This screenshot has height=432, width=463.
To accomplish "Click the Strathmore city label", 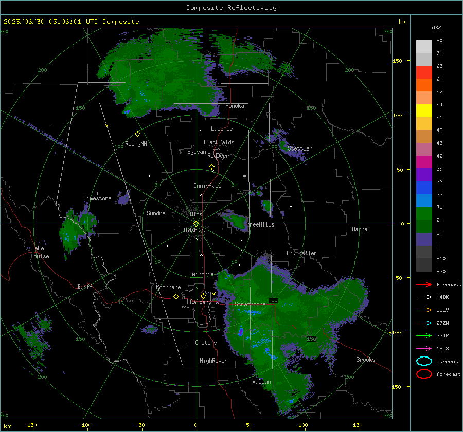I will point(250,304).
